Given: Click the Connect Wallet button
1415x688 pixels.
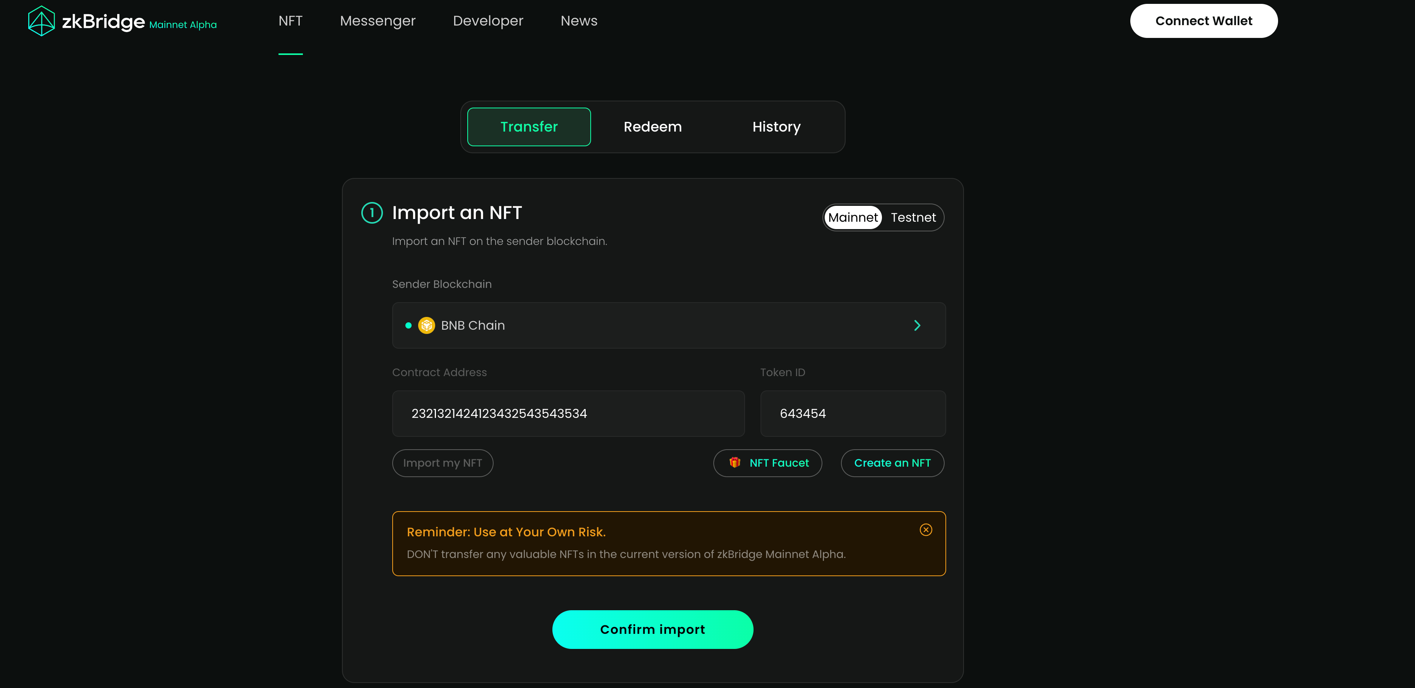Looking at the screenshot, I should tap(1203, 21).
